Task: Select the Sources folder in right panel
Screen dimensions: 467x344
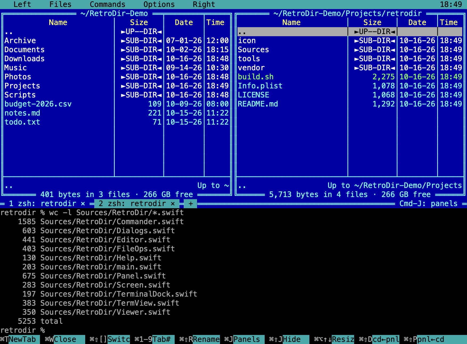Action: (x=350, y=50)
